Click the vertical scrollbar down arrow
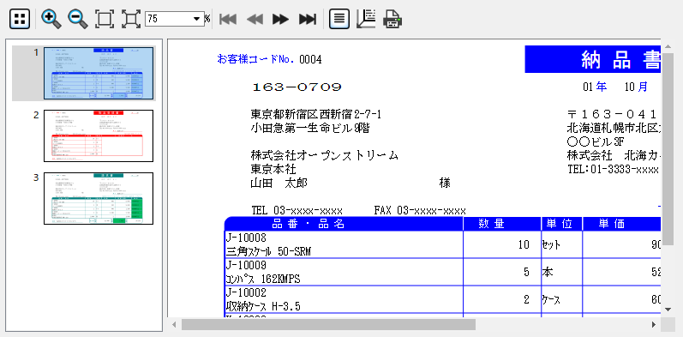 pyautogui.click(x=668, y=309)
